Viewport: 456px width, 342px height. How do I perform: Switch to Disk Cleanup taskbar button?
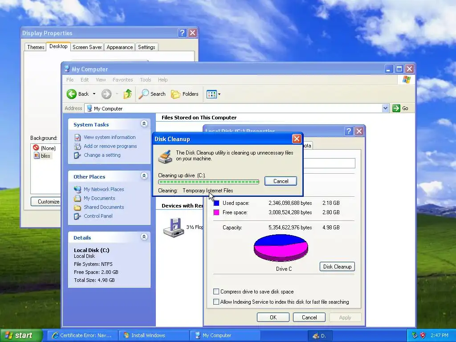pos(319,336)
